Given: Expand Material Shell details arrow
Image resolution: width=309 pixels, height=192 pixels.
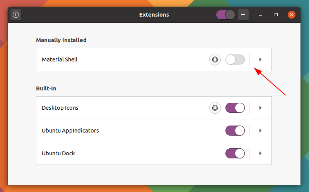Looking at the screenshot, I should [x=260, y=59].
